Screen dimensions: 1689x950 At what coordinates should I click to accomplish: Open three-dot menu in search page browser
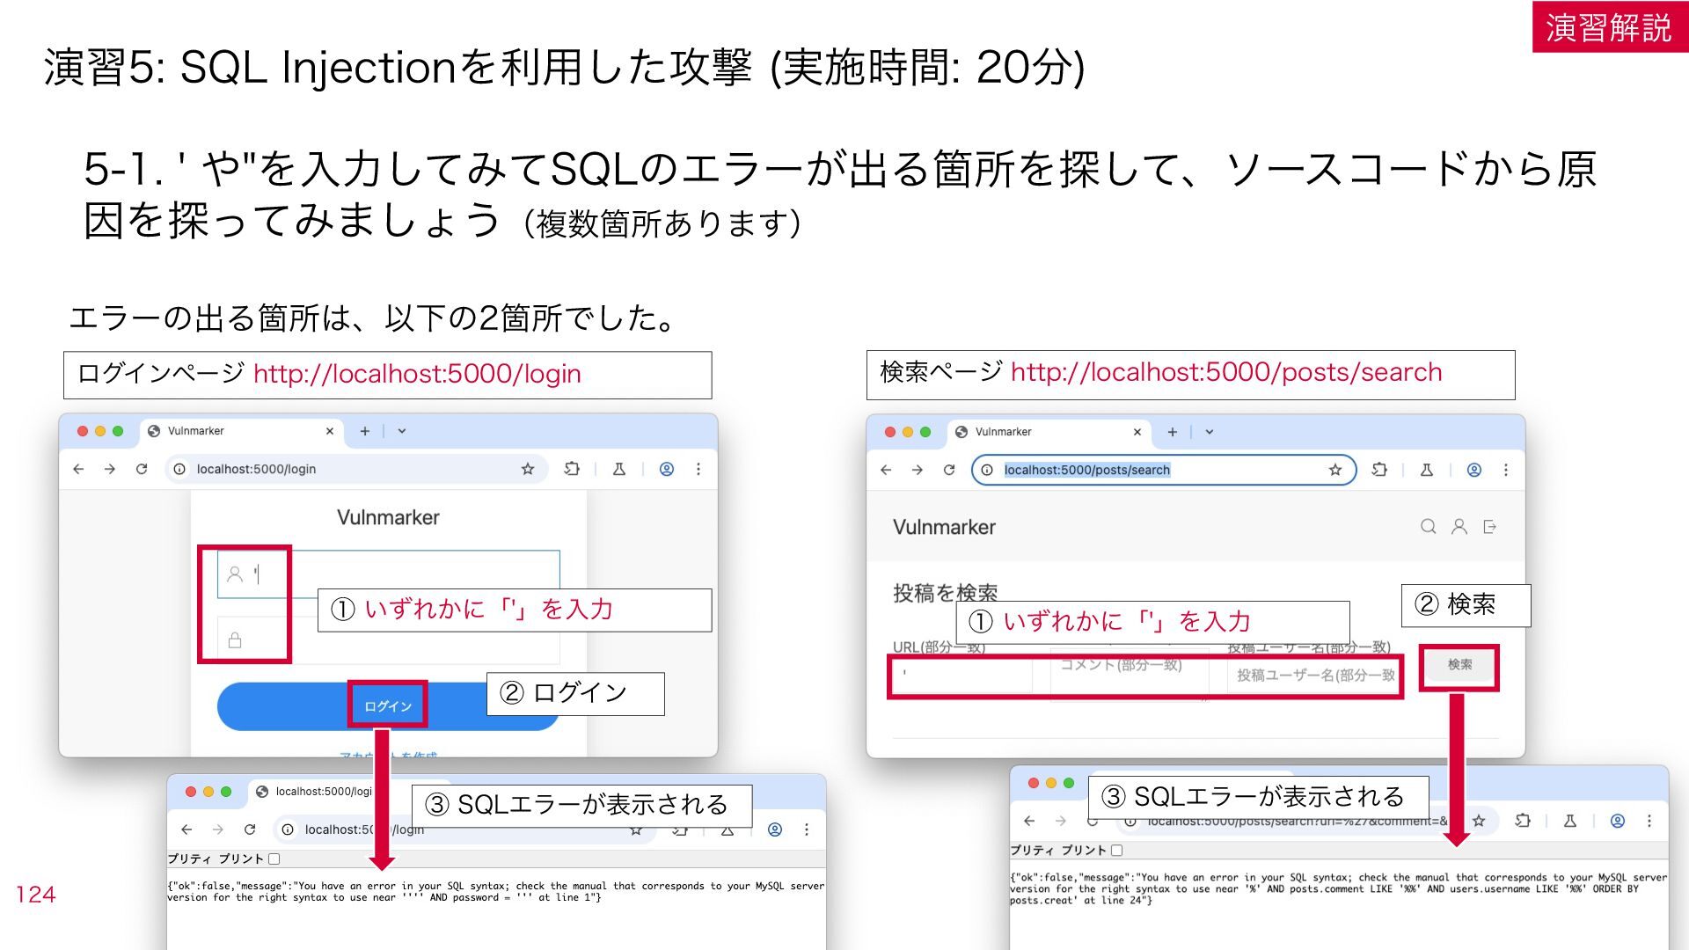(x=1506, y=470)
